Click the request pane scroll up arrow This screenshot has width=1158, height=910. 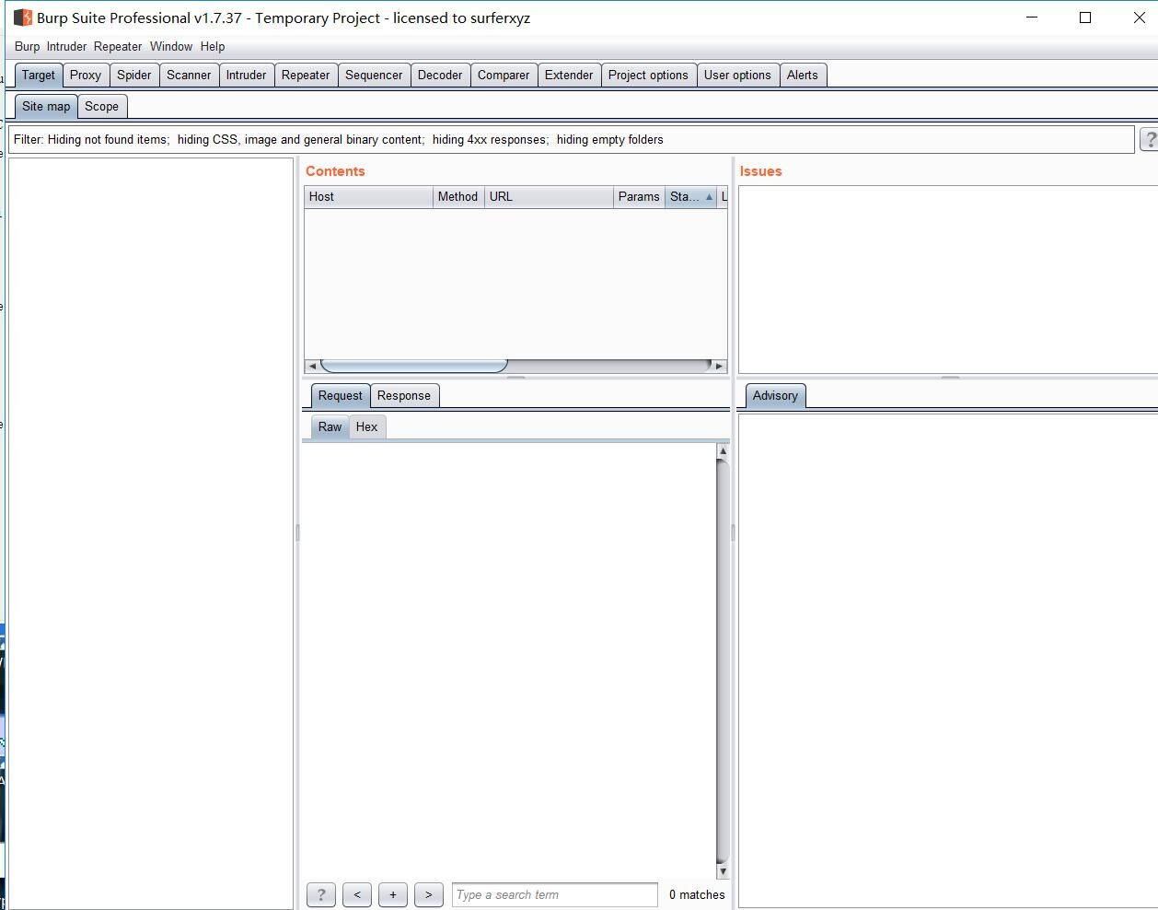[723, 450]
